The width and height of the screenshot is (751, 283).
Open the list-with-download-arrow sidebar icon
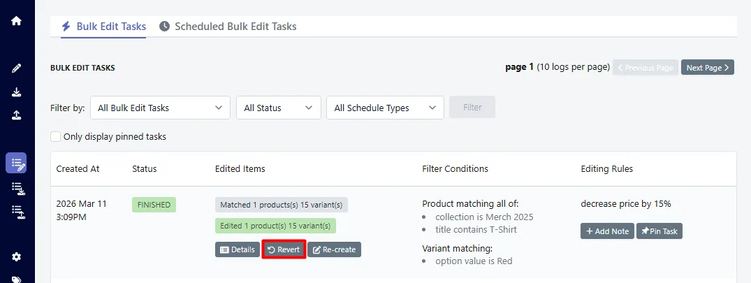point(17,189)
